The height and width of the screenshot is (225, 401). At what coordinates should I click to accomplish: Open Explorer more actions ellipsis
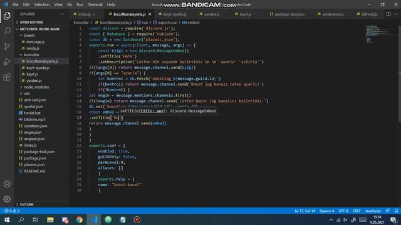(x=62, y=14)
